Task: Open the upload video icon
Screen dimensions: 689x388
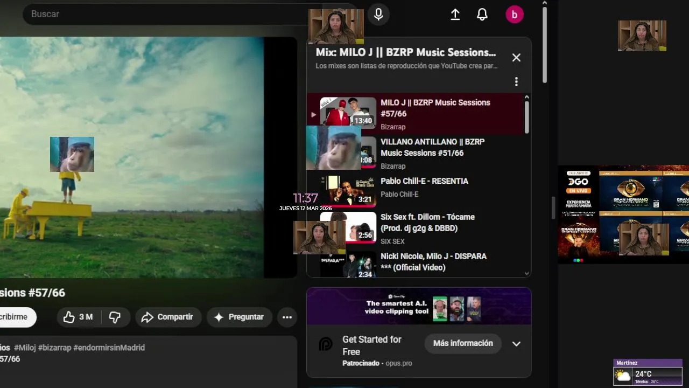Action: tap(455, 15)
